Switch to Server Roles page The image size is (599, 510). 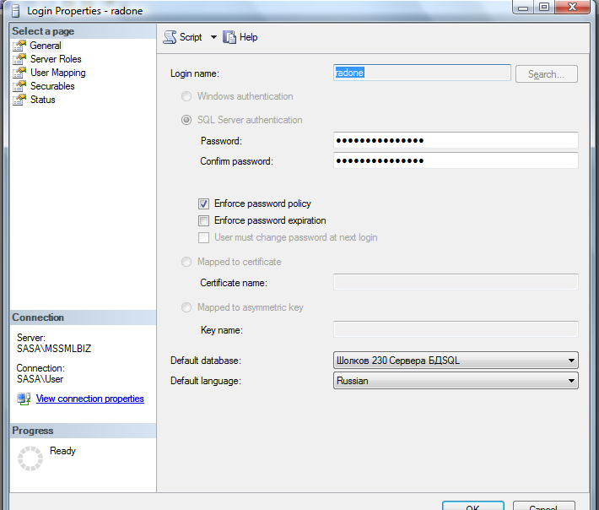click(56, 59)
